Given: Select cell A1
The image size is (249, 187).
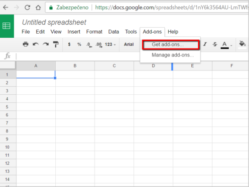Looking at the screenshot, I should point(36,74).
